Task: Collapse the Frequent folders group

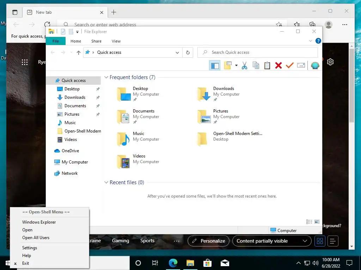Action: [106, 77]
